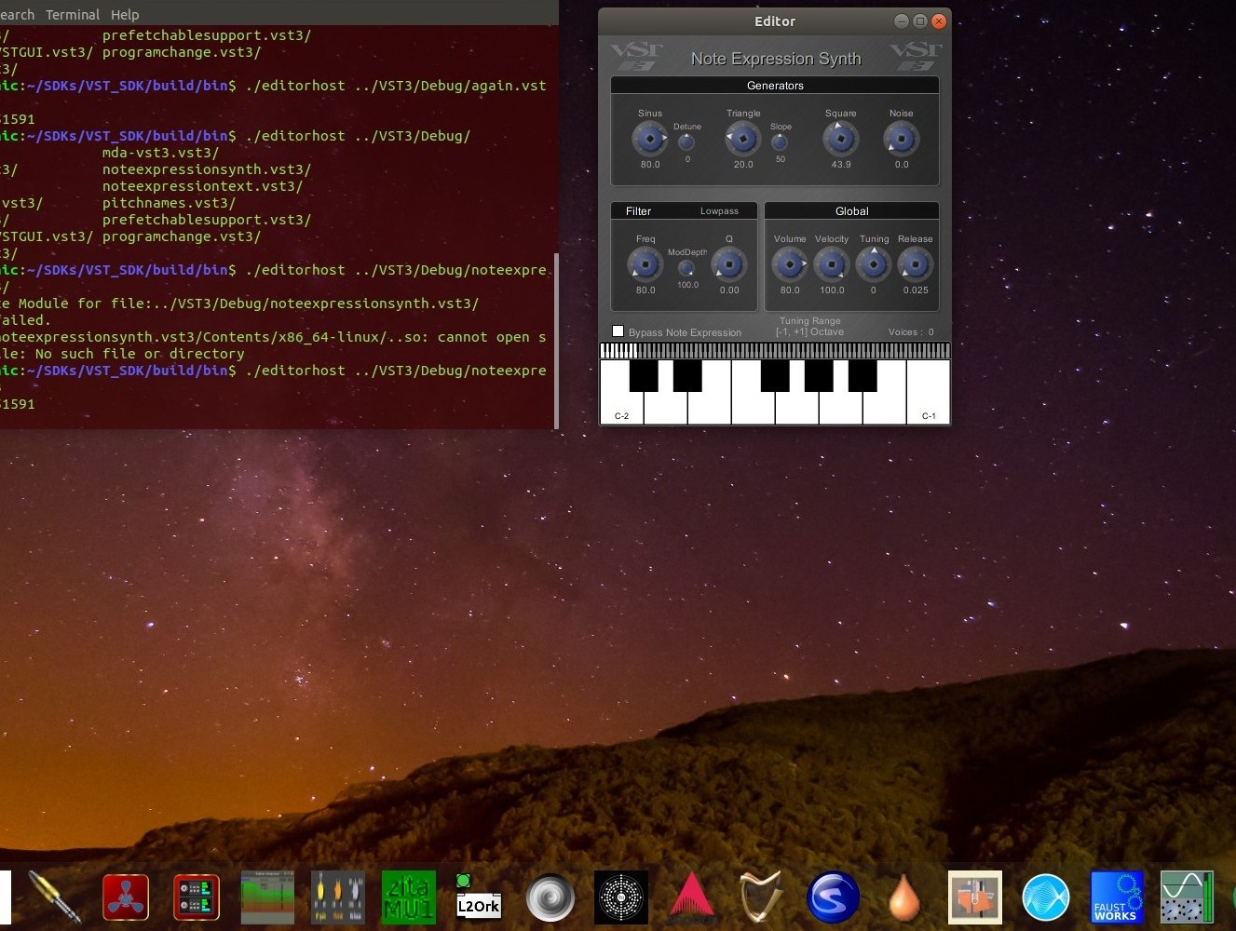Click the filter Freq knob
Screen dimensions: 1236x931
tap(645, 264)
